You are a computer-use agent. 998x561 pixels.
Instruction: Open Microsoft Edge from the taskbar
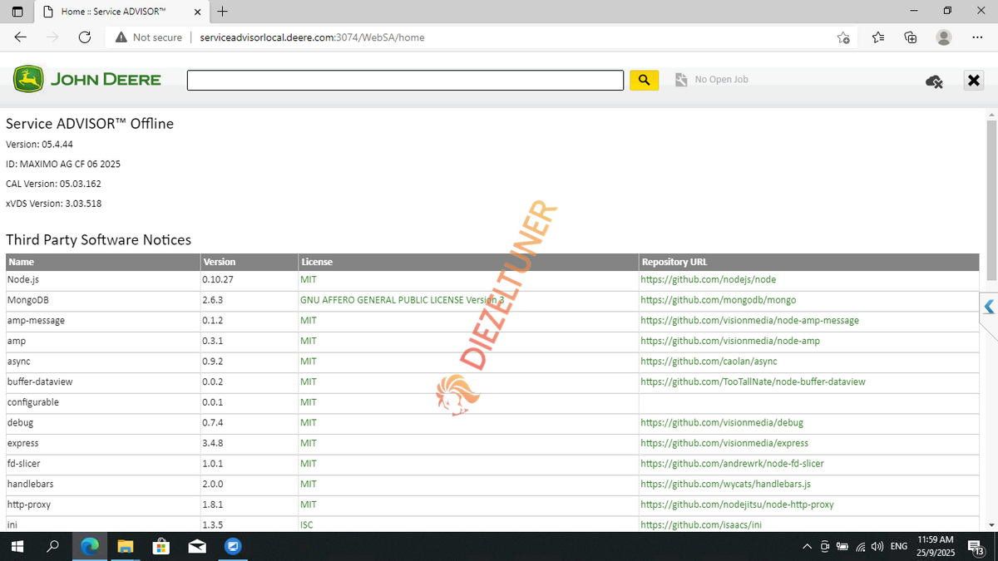pos(89,546)
